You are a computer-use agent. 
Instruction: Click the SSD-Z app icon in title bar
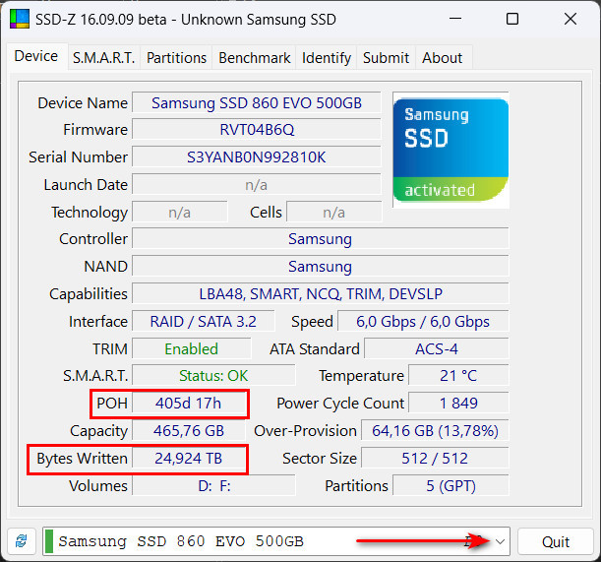pyautogui.click(x=20, y=19)
